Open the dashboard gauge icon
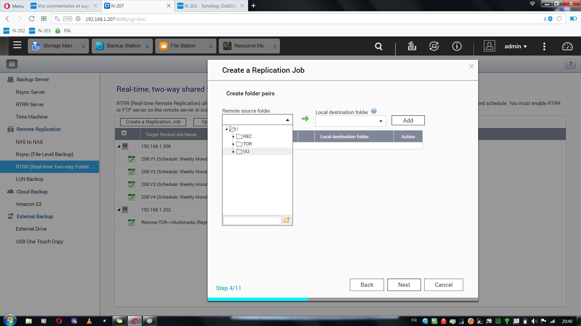 click(567, 46)
